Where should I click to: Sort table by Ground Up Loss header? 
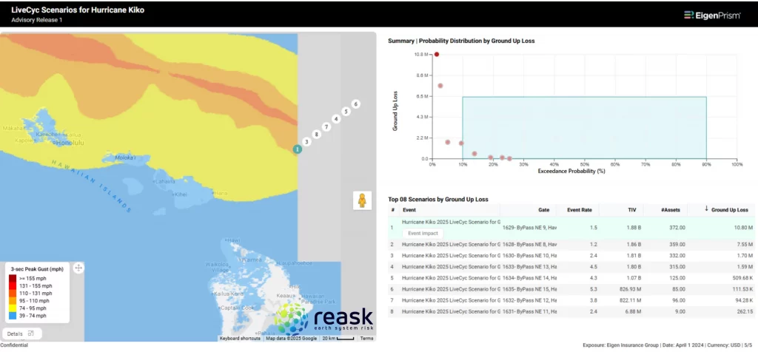point(729,210)
